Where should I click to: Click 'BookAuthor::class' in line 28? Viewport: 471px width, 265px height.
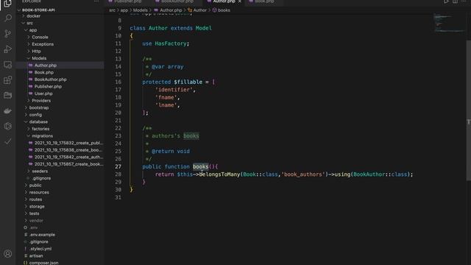click(380, 174)
